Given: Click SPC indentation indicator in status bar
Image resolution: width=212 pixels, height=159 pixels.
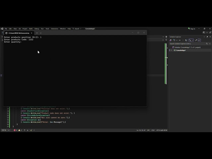Looking at the screenshot, I should pos(148,130).
